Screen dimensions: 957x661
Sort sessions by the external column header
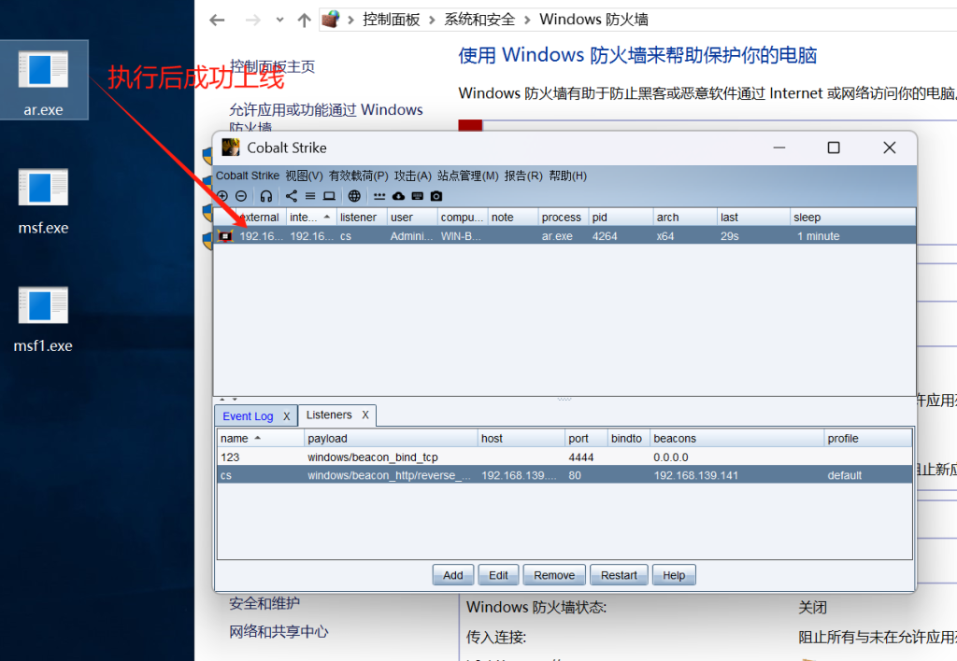click(260, 218)
